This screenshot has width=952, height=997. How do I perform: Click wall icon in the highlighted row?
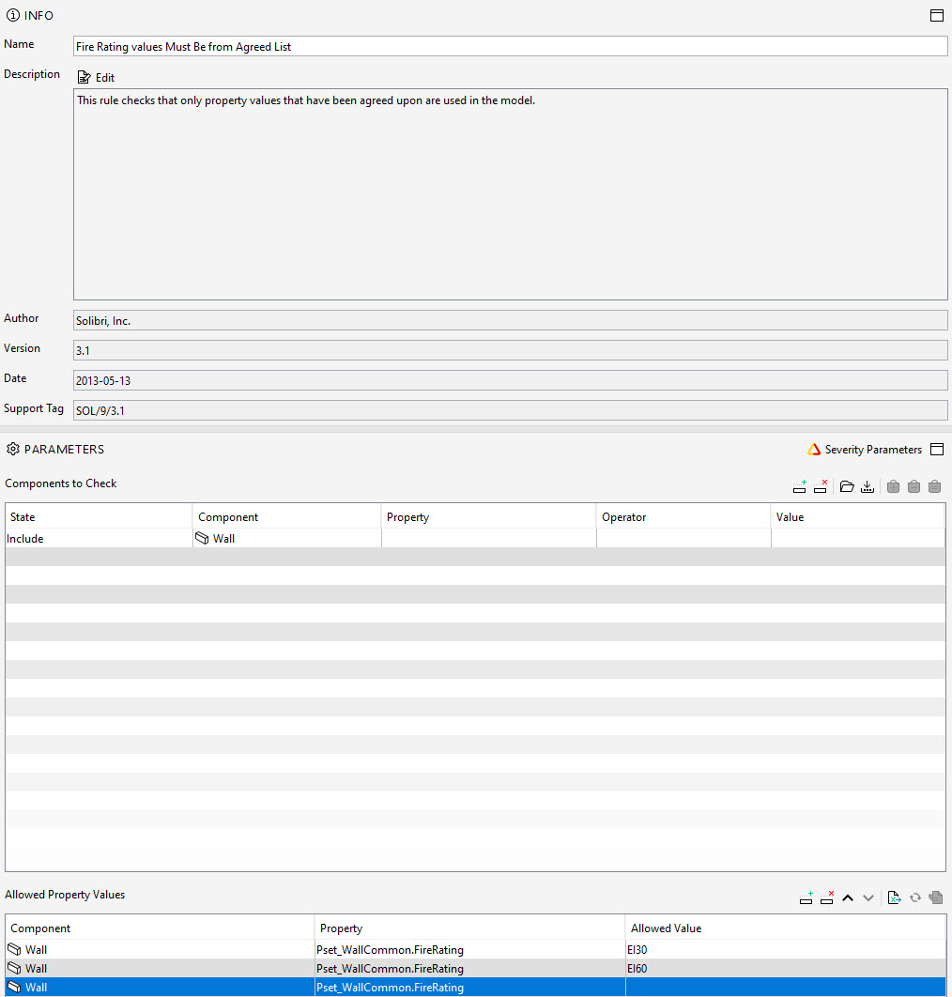coord(14,988)
